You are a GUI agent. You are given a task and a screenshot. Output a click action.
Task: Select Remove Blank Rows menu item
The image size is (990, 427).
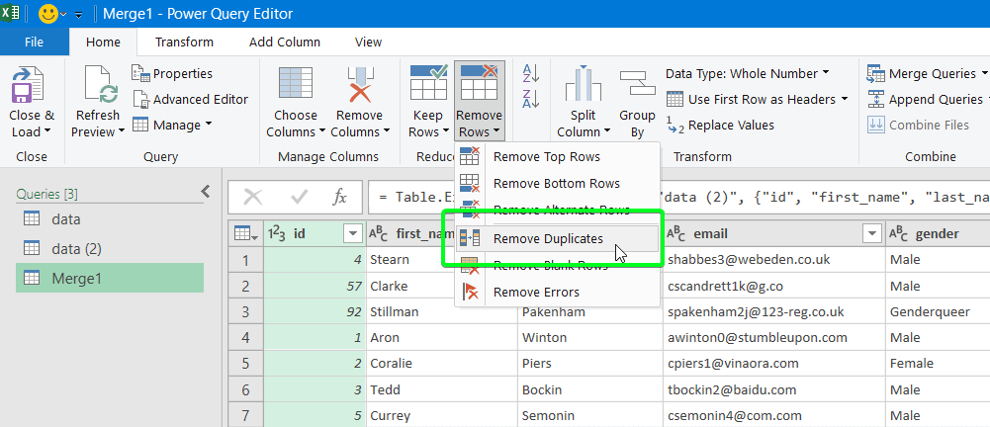[x=557, y=265]
